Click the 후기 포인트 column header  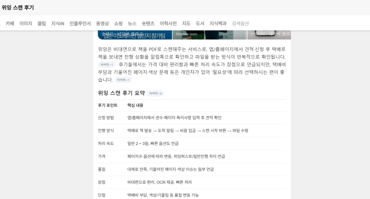click(x=108, y=105)
